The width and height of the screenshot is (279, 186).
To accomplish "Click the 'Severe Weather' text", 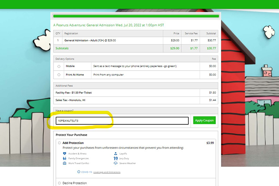I will click(127, 163).
